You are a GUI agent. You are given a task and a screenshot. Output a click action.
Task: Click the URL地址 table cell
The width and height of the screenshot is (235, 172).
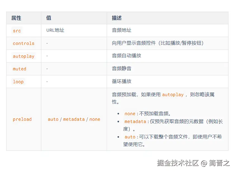pyautogui.click(x=55, y=31)
